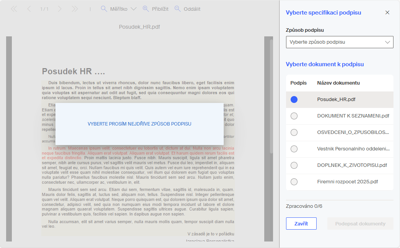Click the Název dokumentu column header
The height and width of the screenshot is (248, 400).
(338, 83)
